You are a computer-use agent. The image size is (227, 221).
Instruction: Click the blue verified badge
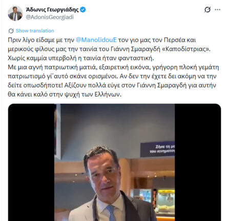[83, 10]
